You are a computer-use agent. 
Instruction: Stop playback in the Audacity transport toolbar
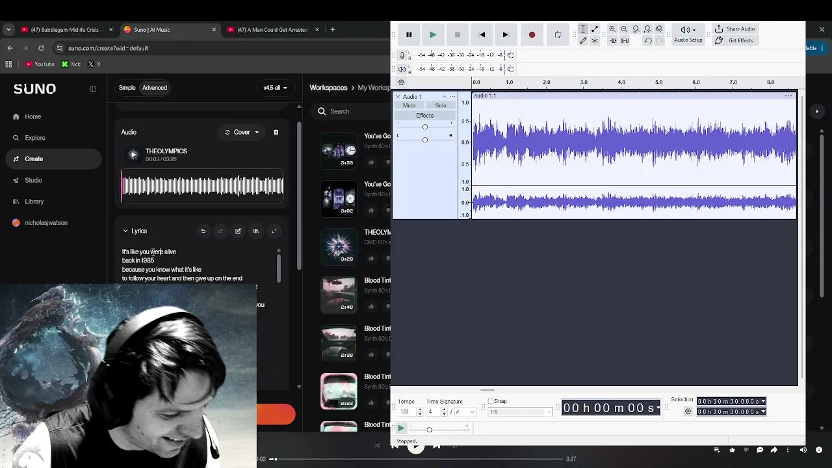pyautogui.click(x=458, y=35)
